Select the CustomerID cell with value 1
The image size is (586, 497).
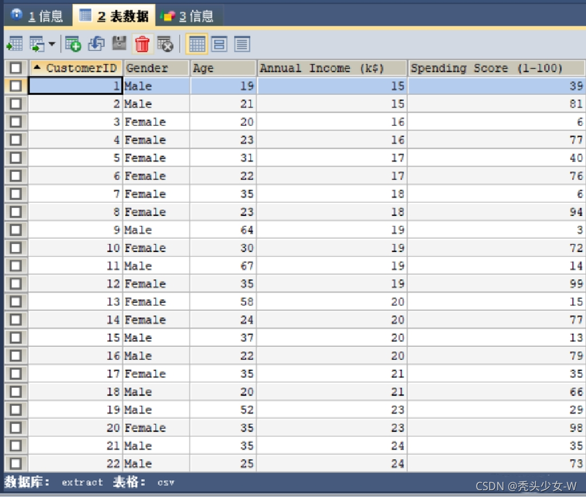(76, 86)
